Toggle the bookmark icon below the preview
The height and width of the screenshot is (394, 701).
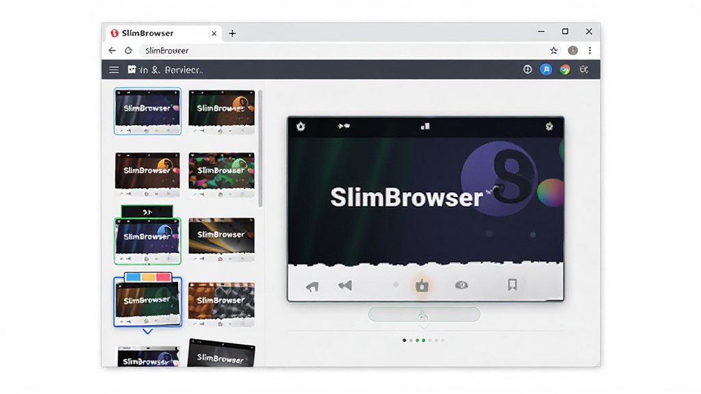[512, 285]
